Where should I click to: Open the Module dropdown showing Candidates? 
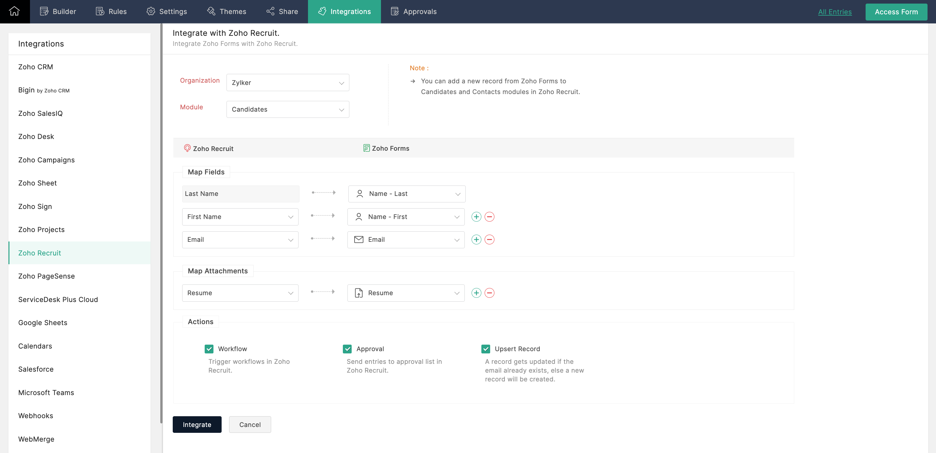coord(287,109)
